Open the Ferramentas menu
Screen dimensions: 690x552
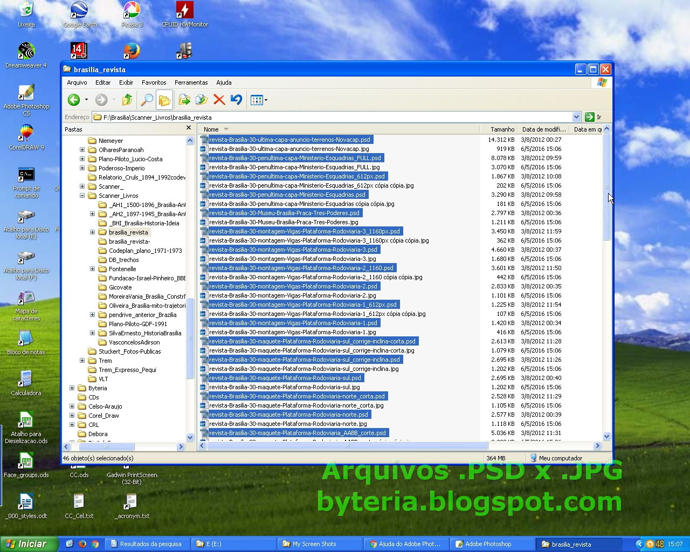[x=191, y=82]
